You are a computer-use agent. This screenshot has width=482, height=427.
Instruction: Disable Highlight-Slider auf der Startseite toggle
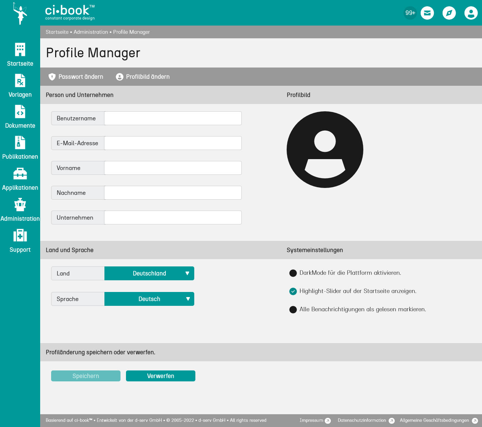click(293, 291)
